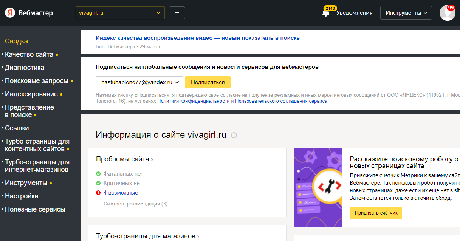Expand Качество сайта sidebar section
Image resolution: width=460 pixels, height=241 pixels.
[x=29, y=54]
